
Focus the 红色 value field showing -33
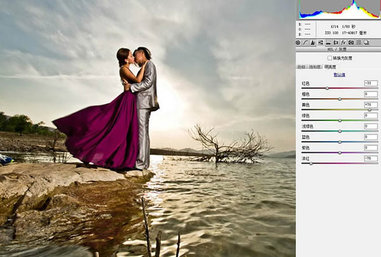371,83
